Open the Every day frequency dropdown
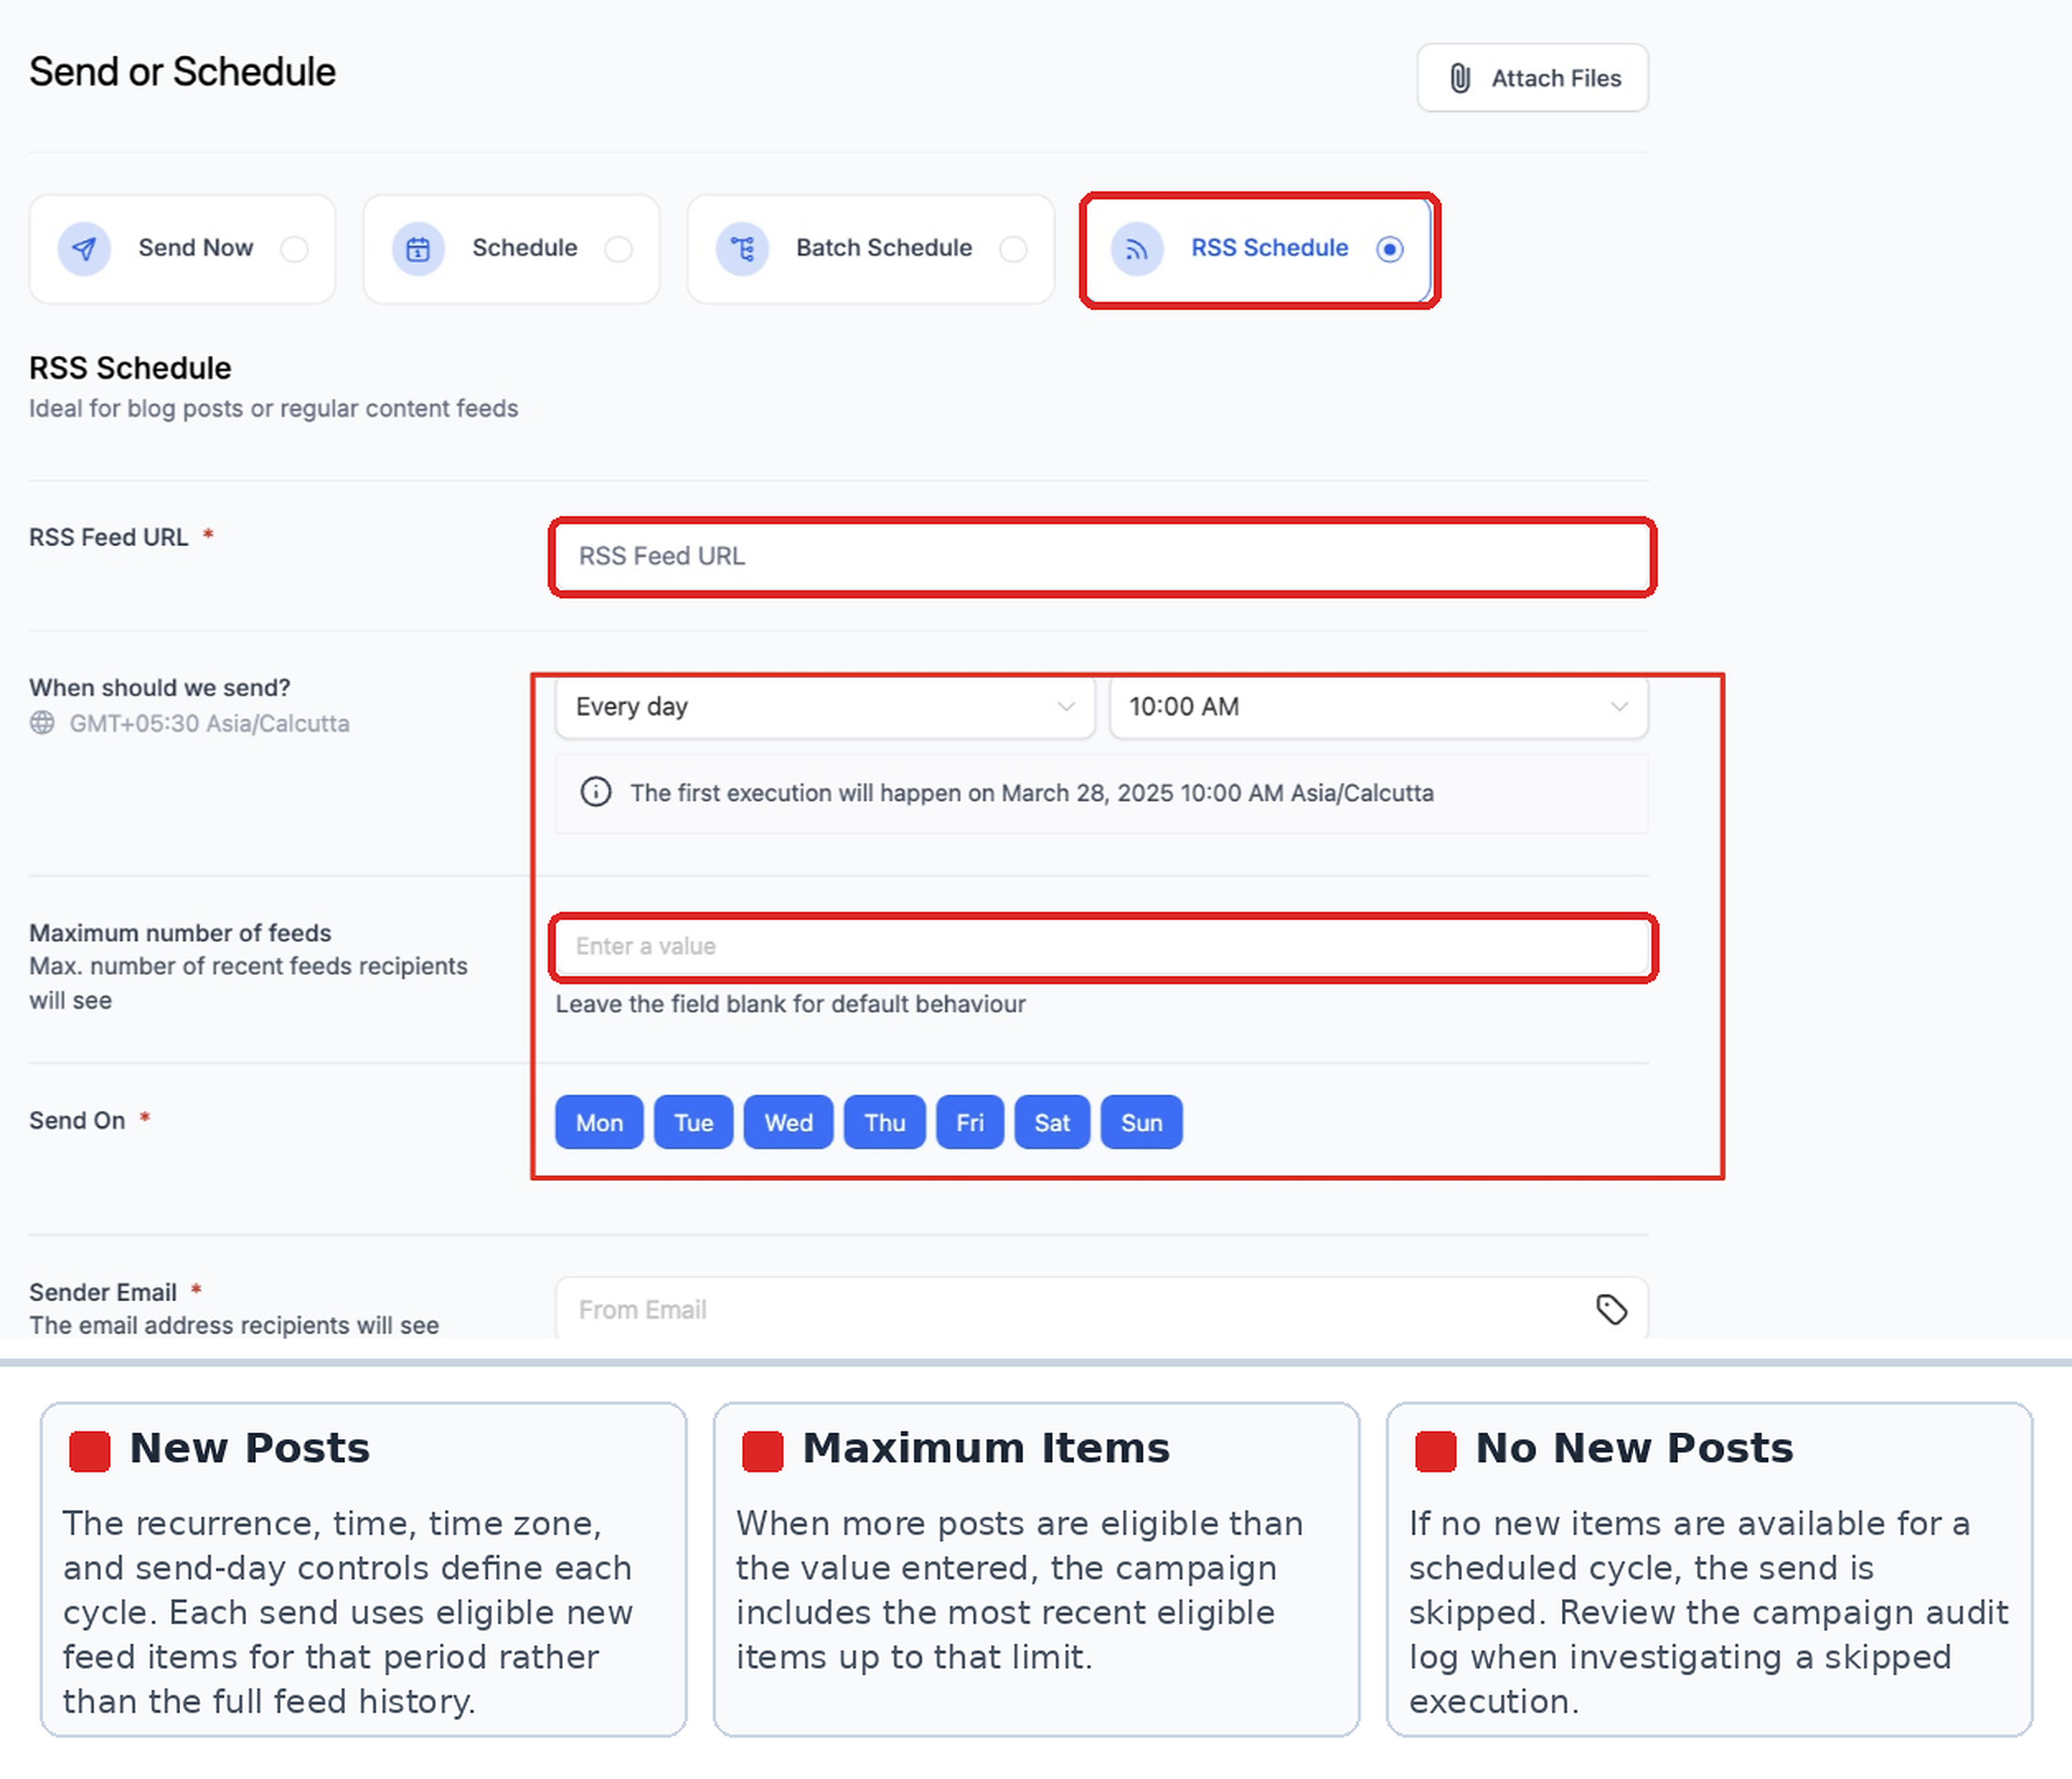This screenshot has height=1779, width=2072. [x=825, y=707]
